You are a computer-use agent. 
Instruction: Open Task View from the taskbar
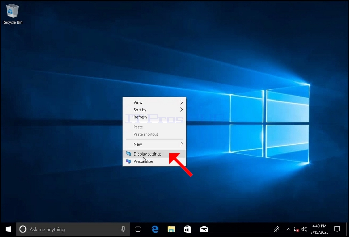click(138, 229)
